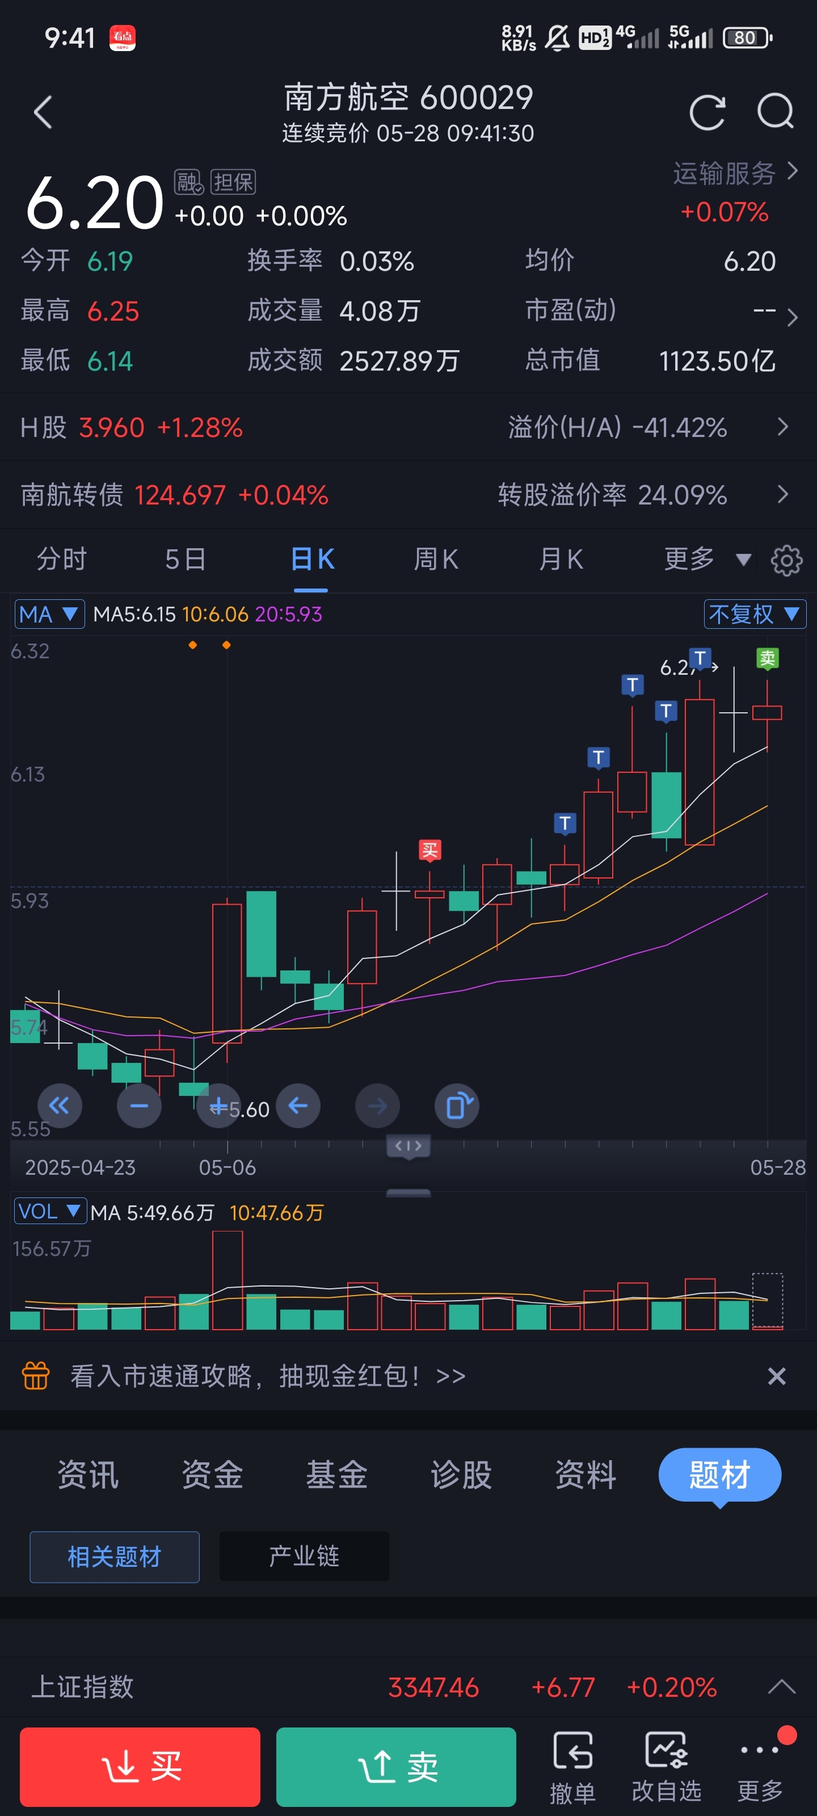
Task: Open chart settings gear icon
Action: click(x=786, y=561)
